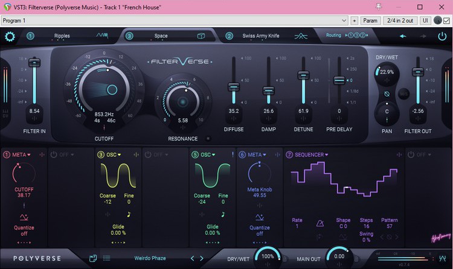The height and width of the screenshot is (269, 453).
Task: Toggle modulator 3 OSC number badge
Action: coord(100,154)
